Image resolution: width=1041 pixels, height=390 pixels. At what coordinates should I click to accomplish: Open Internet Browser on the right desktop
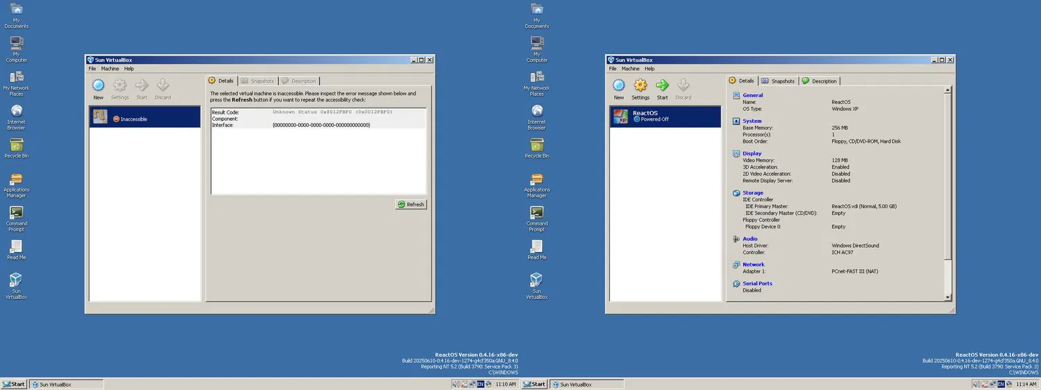tap(536, 117)
